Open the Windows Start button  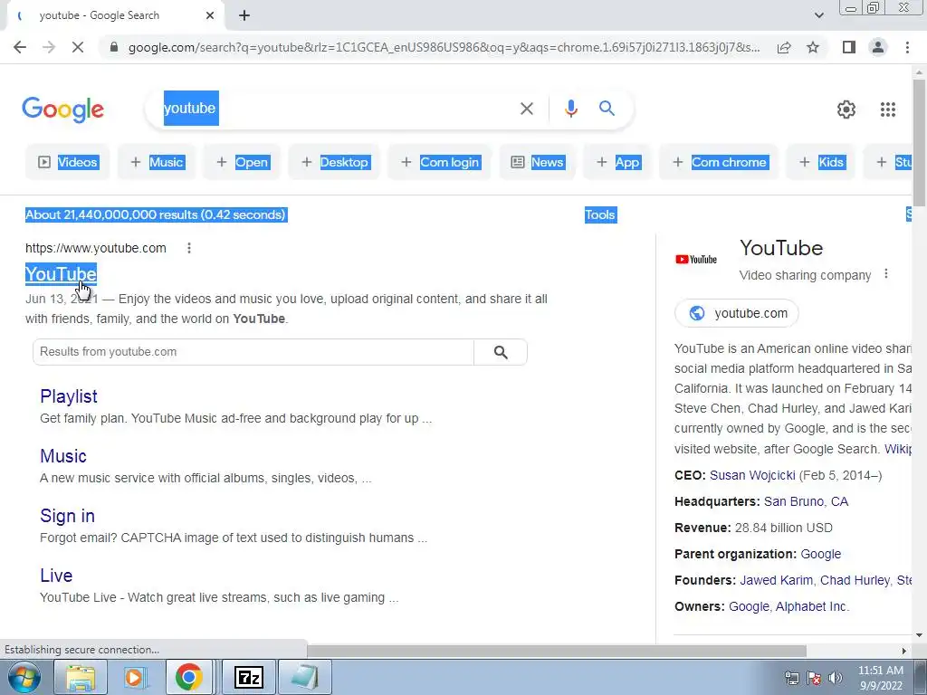coord(24,677)
